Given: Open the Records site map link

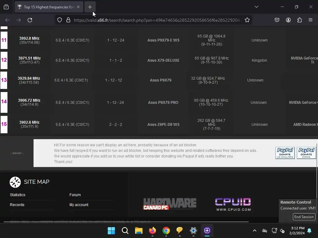Looking at the screenshot, I should [17, 205].
